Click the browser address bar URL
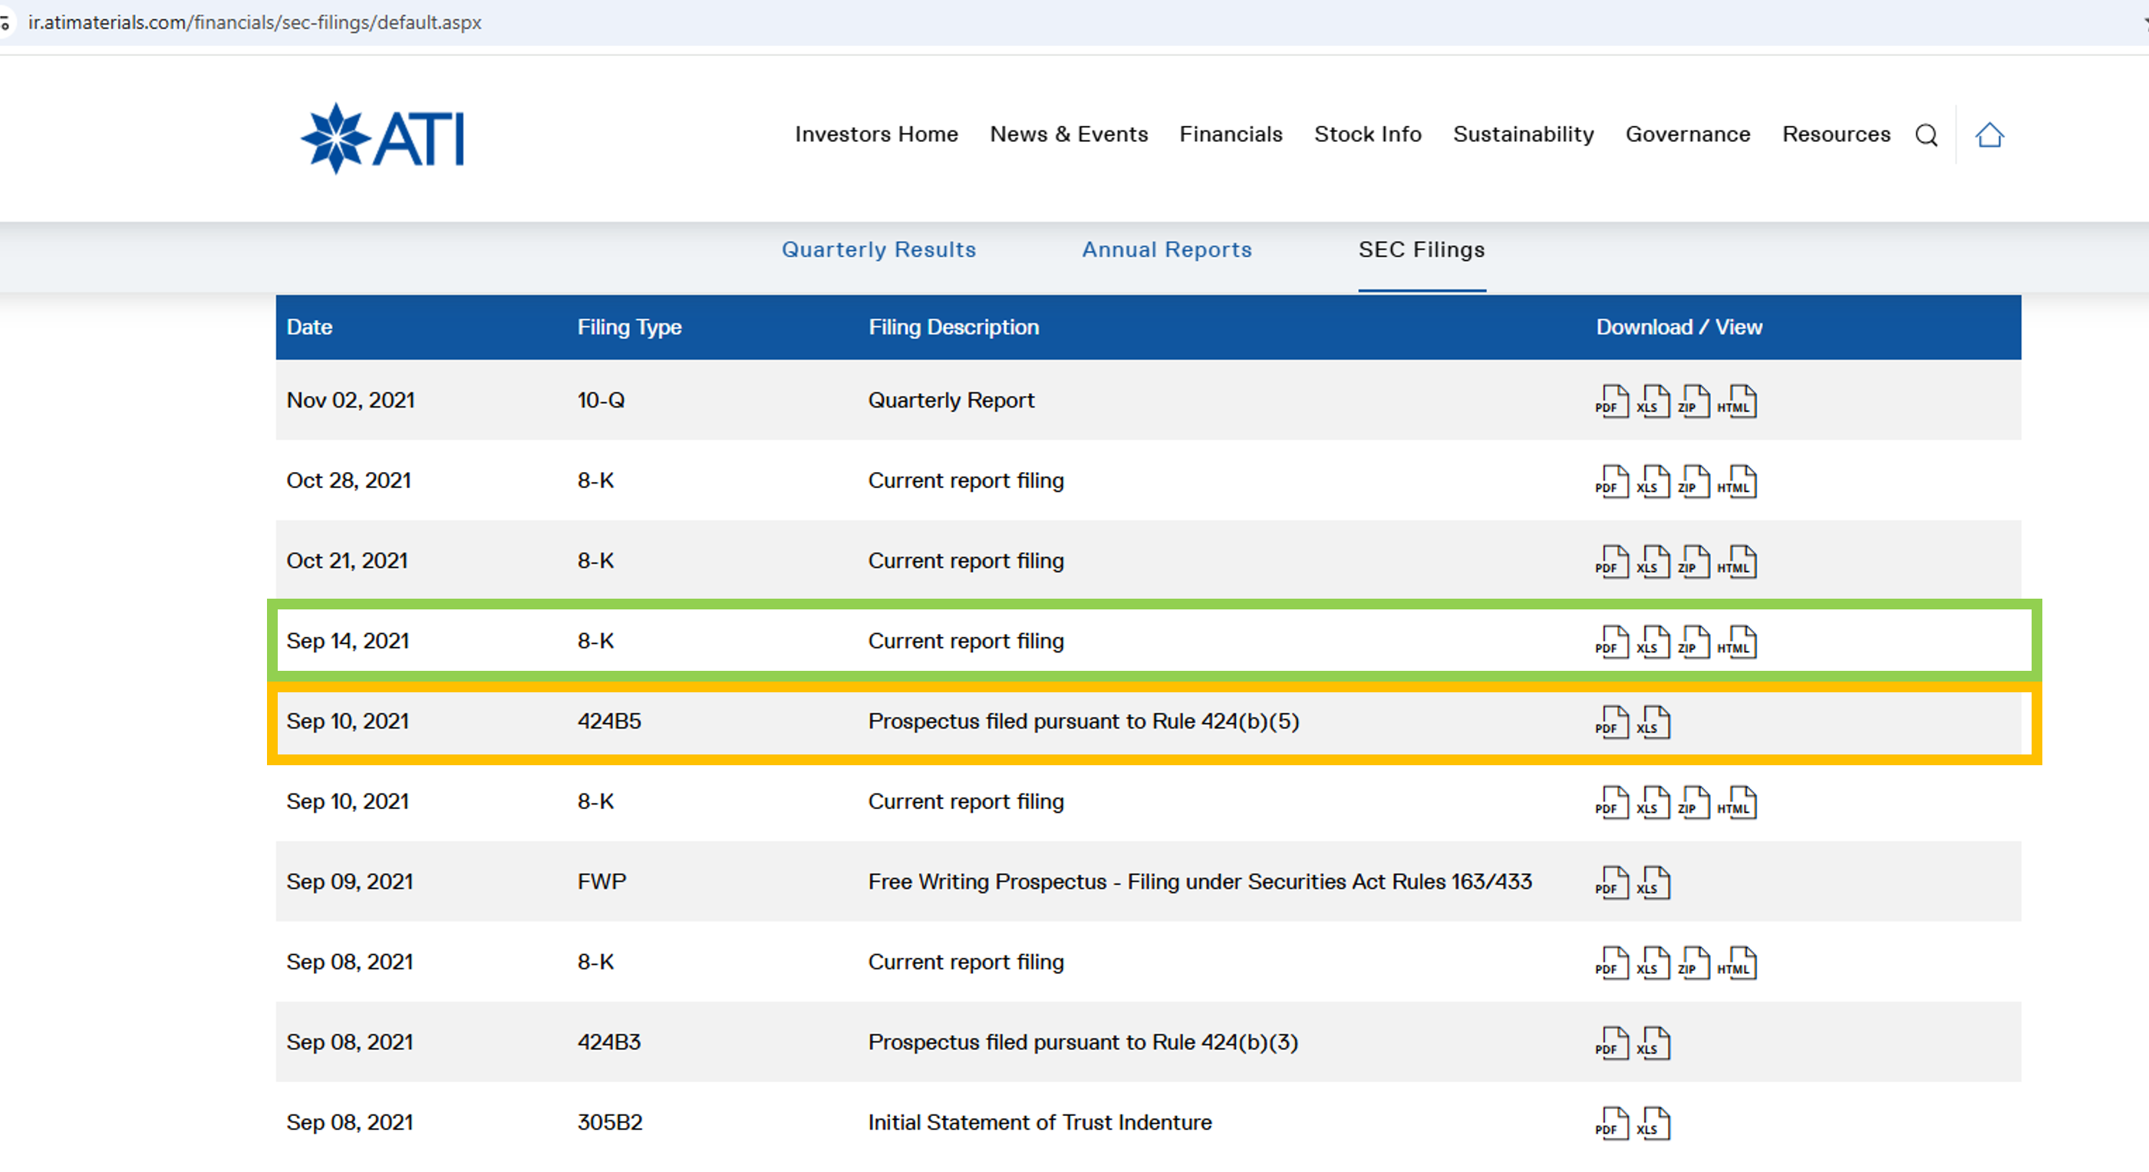This screenshot has width=2149, height=1172. pyautogui.click(x=255, y=22)
